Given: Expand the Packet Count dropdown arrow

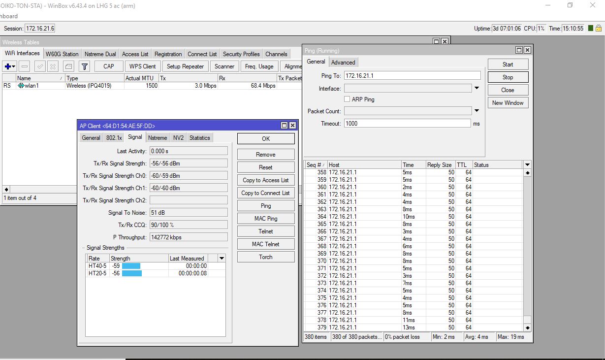Looking at the screenshot, I should tap(476, 111).
